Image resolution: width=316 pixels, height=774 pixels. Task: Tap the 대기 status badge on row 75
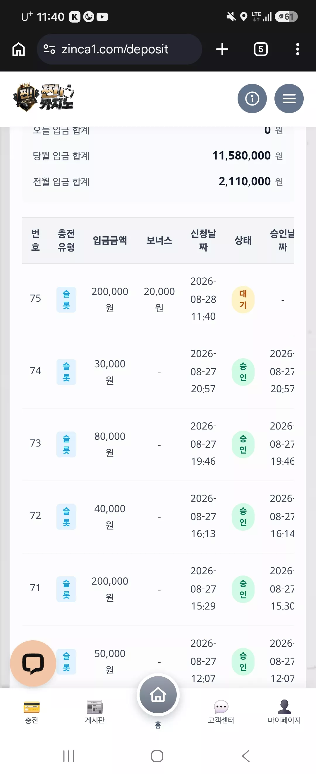tap(243, 300)
